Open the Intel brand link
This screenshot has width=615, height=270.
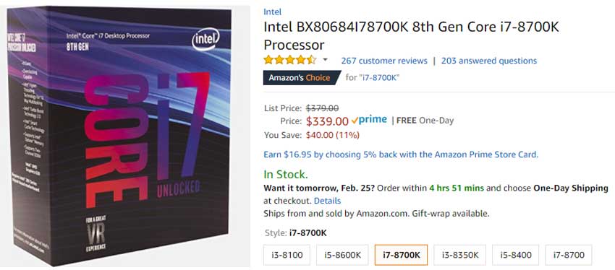[272, 12]
